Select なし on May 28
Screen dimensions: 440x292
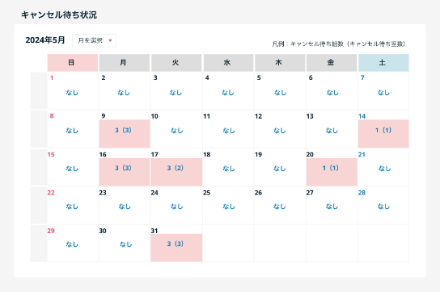[x=383, y=206]
